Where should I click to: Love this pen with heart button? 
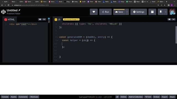click(x=94, y=12)
